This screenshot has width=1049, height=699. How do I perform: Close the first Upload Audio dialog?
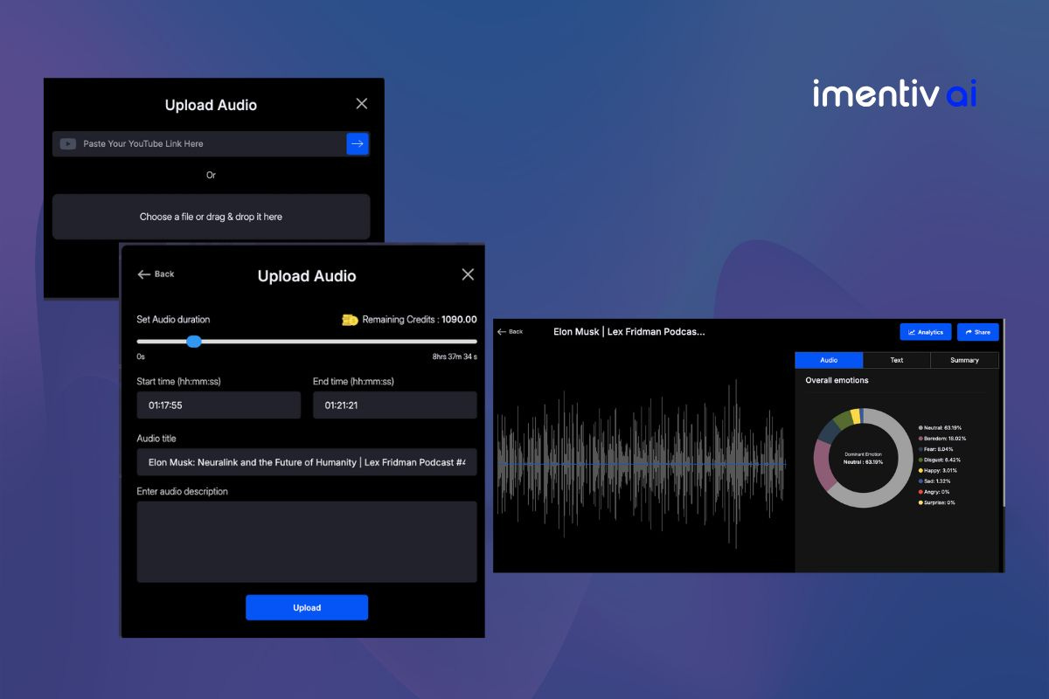click(362, 104)
